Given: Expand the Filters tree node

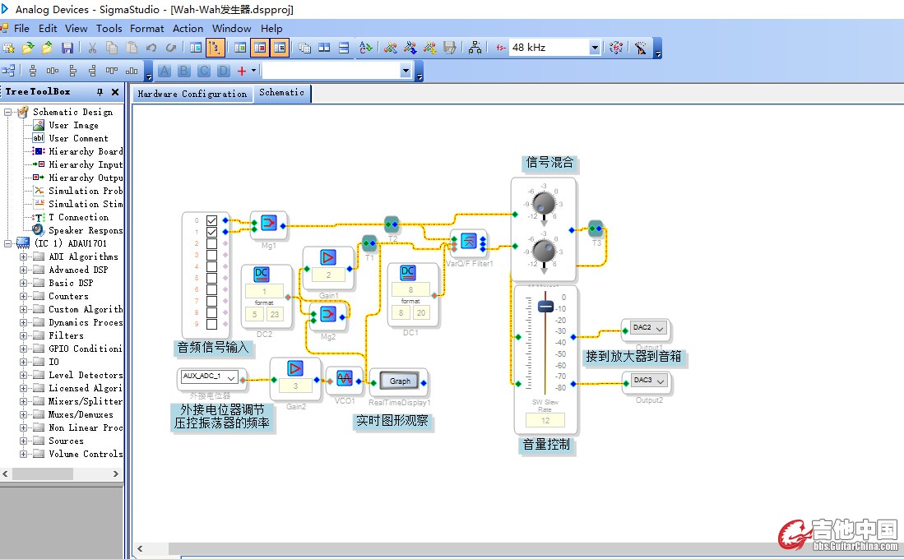Looking at the screenshot, I should click(x=24, y=335).
